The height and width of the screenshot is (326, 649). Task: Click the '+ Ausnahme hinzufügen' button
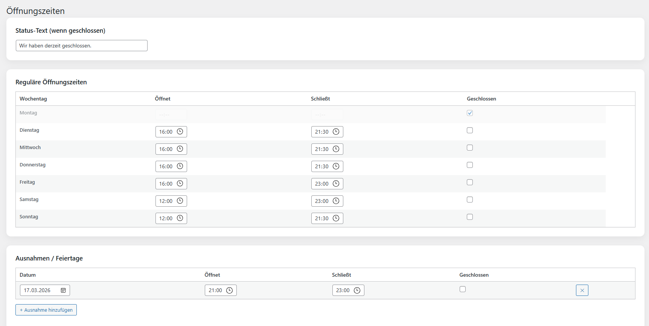point(46,310)
